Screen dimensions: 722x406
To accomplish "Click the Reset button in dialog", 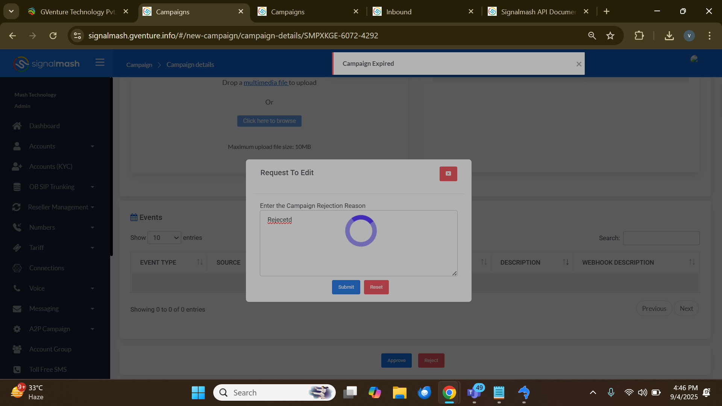I will pyautogui.click(x=376, y=287).
